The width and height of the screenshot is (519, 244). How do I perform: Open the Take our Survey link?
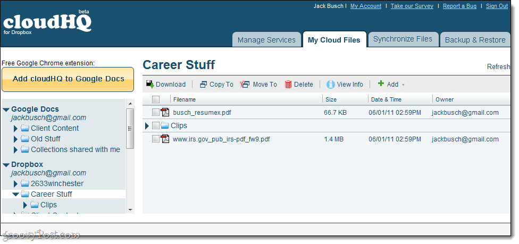pos(412,6)
